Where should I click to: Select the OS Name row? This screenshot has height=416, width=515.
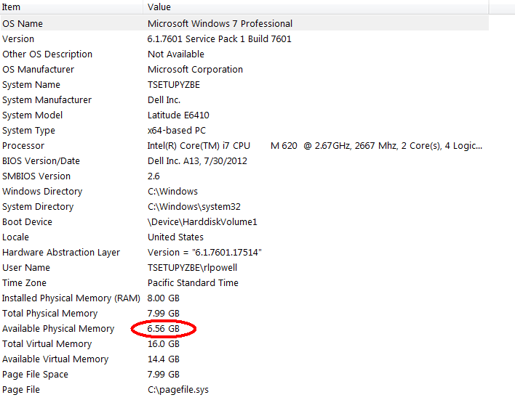(x=23, y=24)
